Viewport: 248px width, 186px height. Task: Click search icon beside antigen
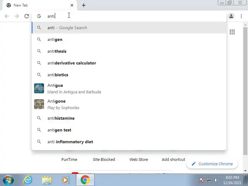point(39,39)
